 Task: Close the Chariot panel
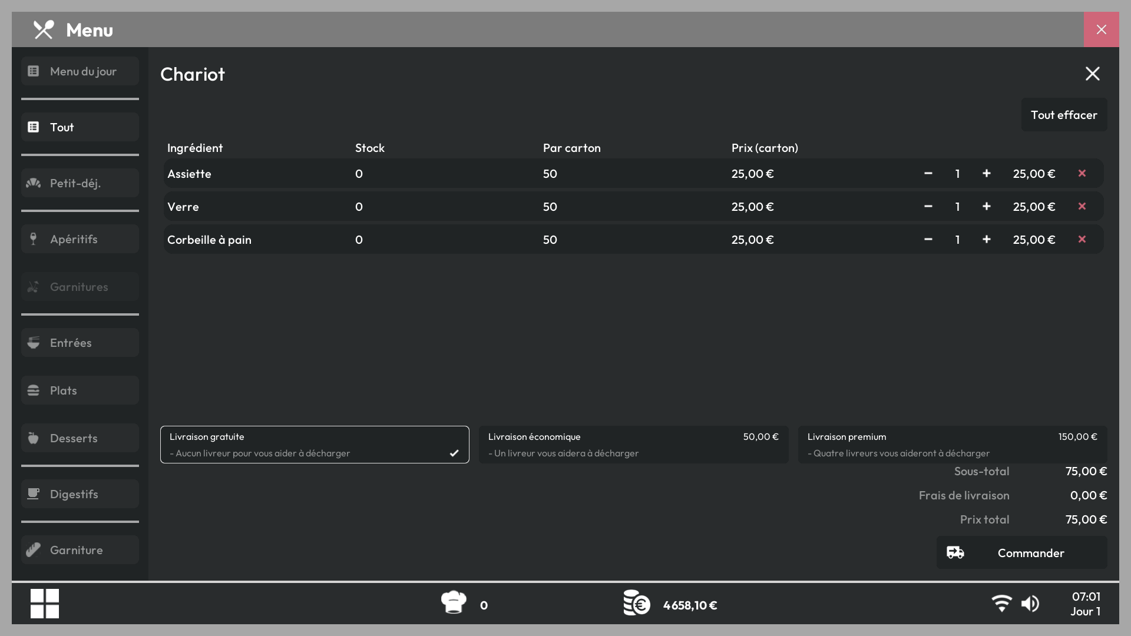(1093, 74)
